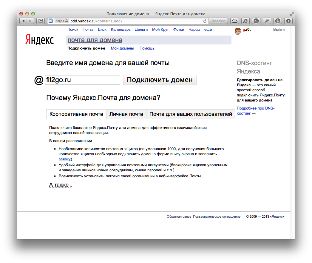Click the shield extension icon
The height and width of the screenshot is (263, 312).
pyautogui.click(x=278, y=21)
